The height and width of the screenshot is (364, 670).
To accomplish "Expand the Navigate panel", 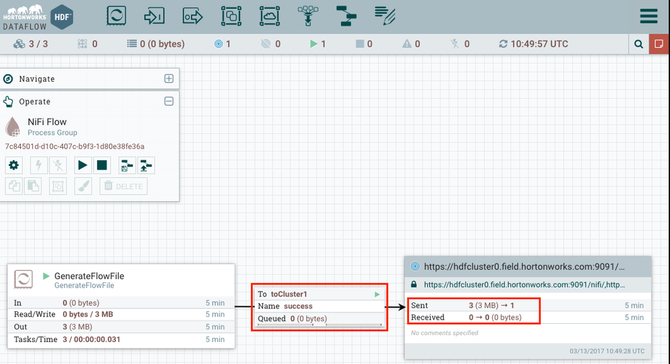I will pyautogui.click(x=169, y=78).
